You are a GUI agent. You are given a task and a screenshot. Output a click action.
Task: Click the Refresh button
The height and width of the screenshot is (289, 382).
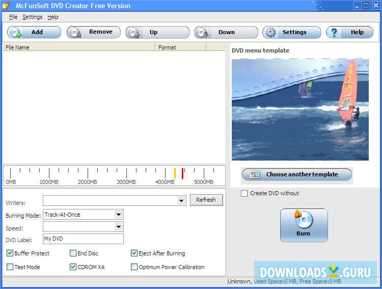[206, 200]
